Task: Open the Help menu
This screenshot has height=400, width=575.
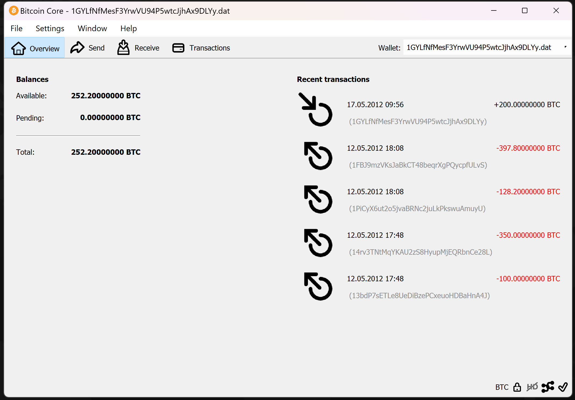Action: (x=128, y=28)
